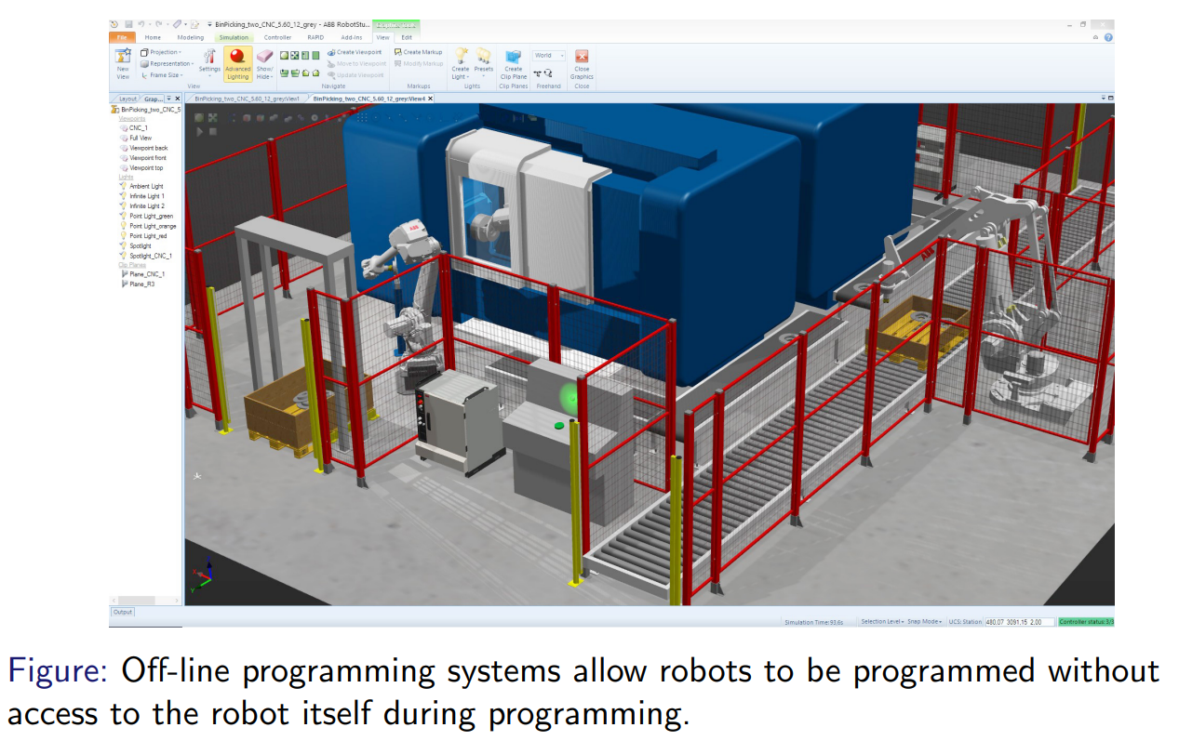Switch to the Simulation ribbon tab
The width and height of the screenshot is (1179, 754).
pyautogui.click(x=234, y=37)
